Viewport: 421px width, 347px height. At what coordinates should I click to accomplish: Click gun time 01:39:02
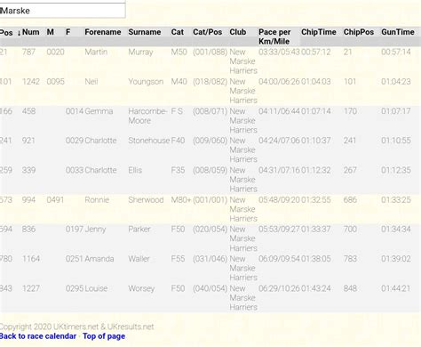click(x=396, y=259)
